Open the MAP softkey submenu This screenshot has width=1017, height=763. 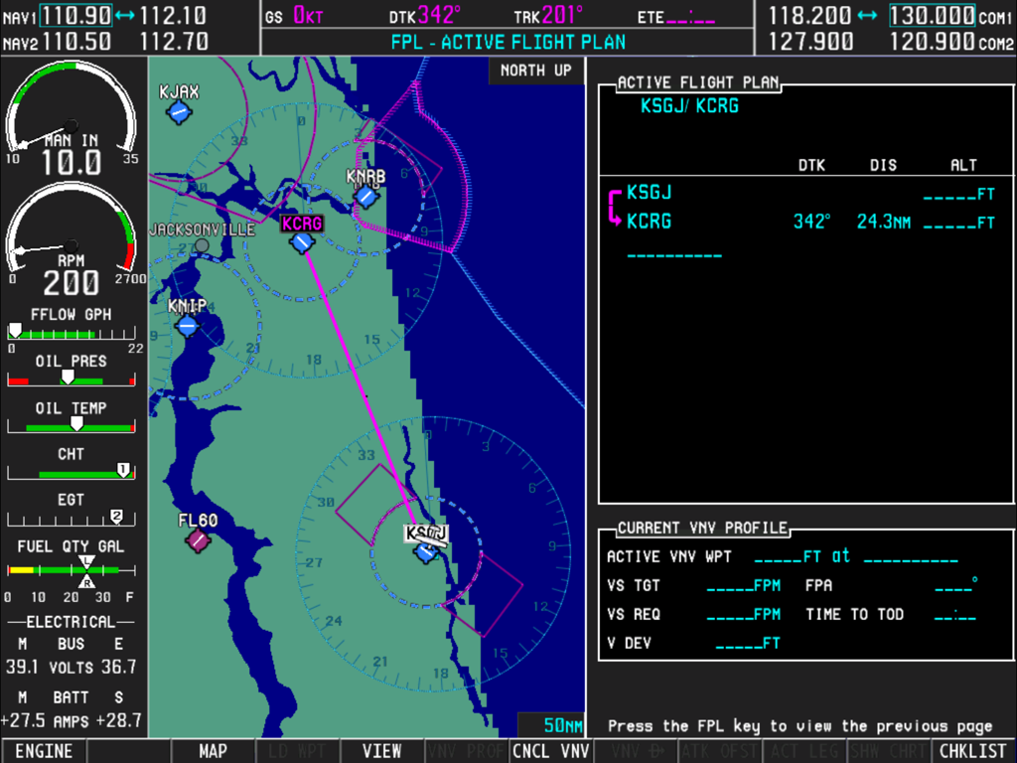click(213, 752)
